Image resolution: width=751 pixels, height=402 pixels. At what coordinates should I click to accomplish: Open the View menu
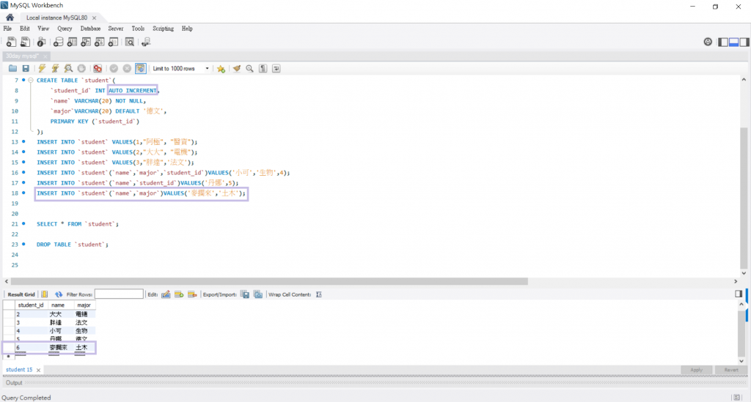[43, 29]
